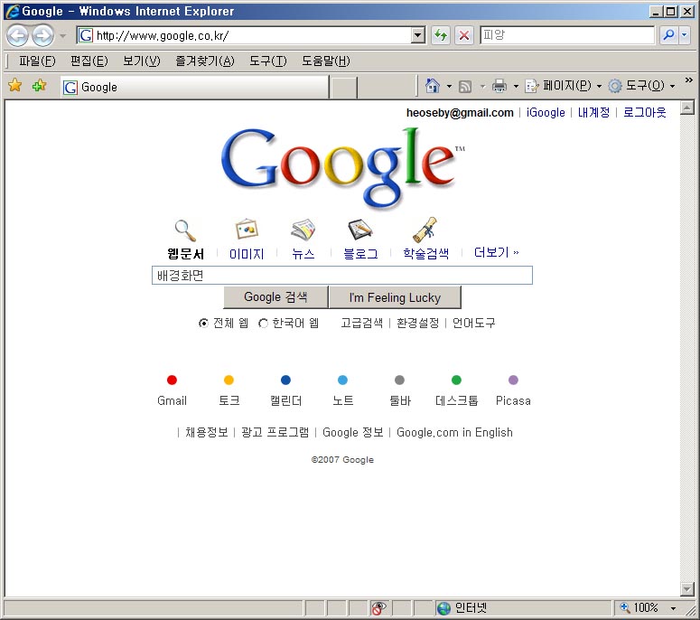Viewport: 700px width, 620px height.
Task: Click the 뉴스 newspaper icon
Action: [x=303, y=230]
